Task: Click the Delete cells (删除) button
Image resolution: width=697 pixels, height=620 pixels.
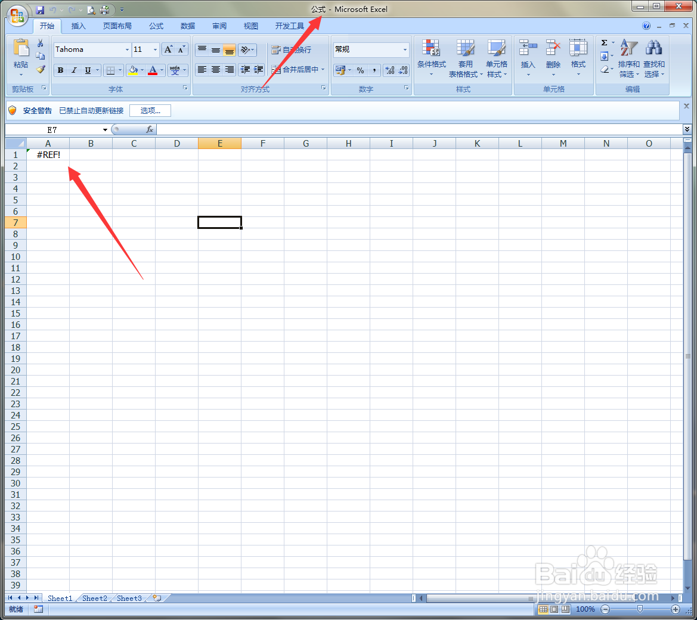Action: tap(553, 58)
